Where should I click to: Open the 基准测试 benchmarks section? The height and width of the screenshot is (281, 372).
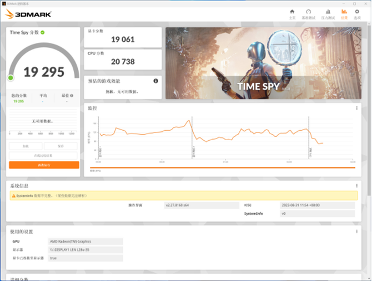(308, 14)
